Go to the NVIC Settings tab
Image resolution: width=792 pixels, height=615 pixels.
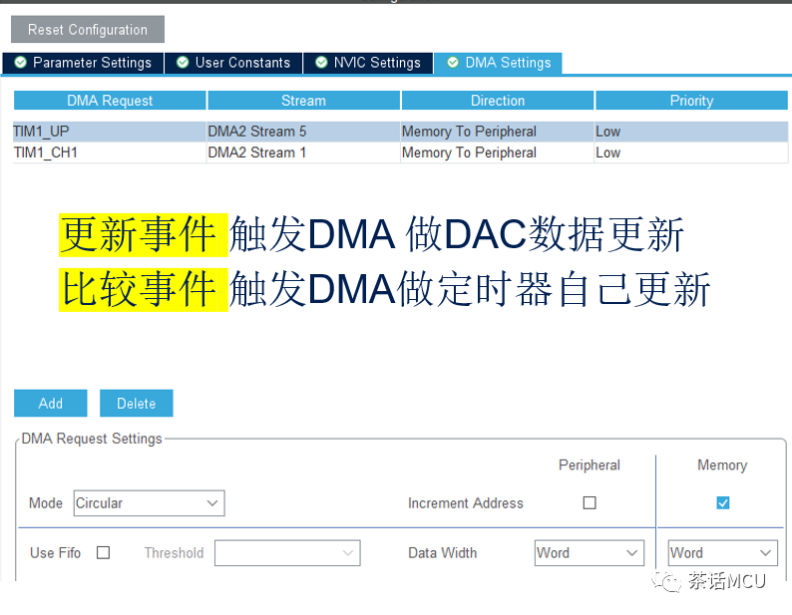click(x=368, y=63)
